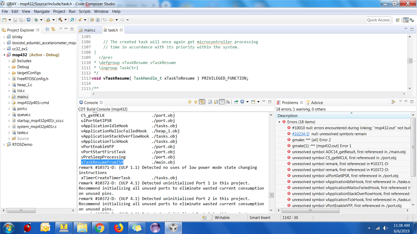The image size is (417, 234).
Task: Select main.c in Project Explorer
Action: pyautogui.click(x=23, y=97)
